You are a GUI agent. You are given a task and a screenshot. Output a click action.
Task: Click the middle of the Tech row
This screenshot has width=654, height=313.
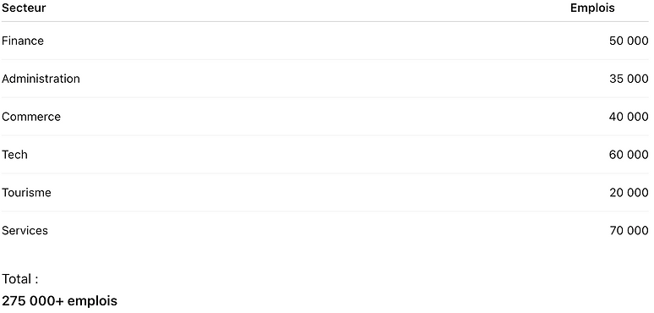coord(325,155)
